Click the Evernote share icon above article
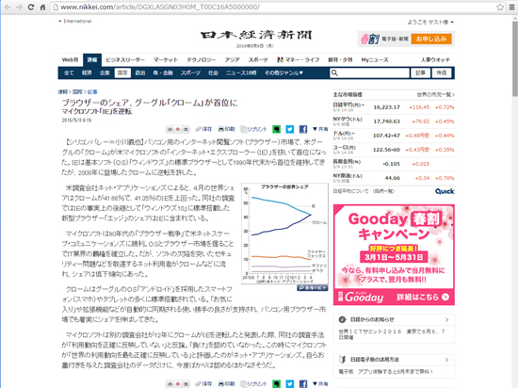Image resolution: width=518 pixels, height=388 pixels. [276, 129]
